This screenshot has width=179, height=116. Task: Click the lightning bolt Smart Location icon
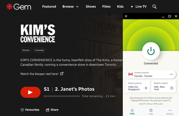[x=146, y=88]
